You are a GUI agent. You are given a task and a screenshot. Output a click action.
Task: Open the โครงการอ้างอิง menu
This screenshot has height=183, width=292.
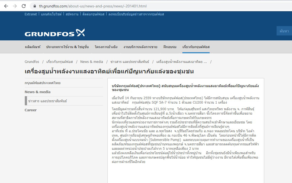pos(106,47)
